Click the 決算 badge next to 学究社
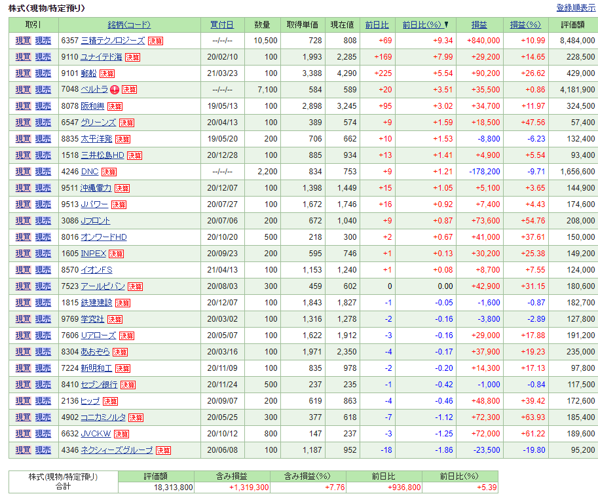 pos(115,319)
